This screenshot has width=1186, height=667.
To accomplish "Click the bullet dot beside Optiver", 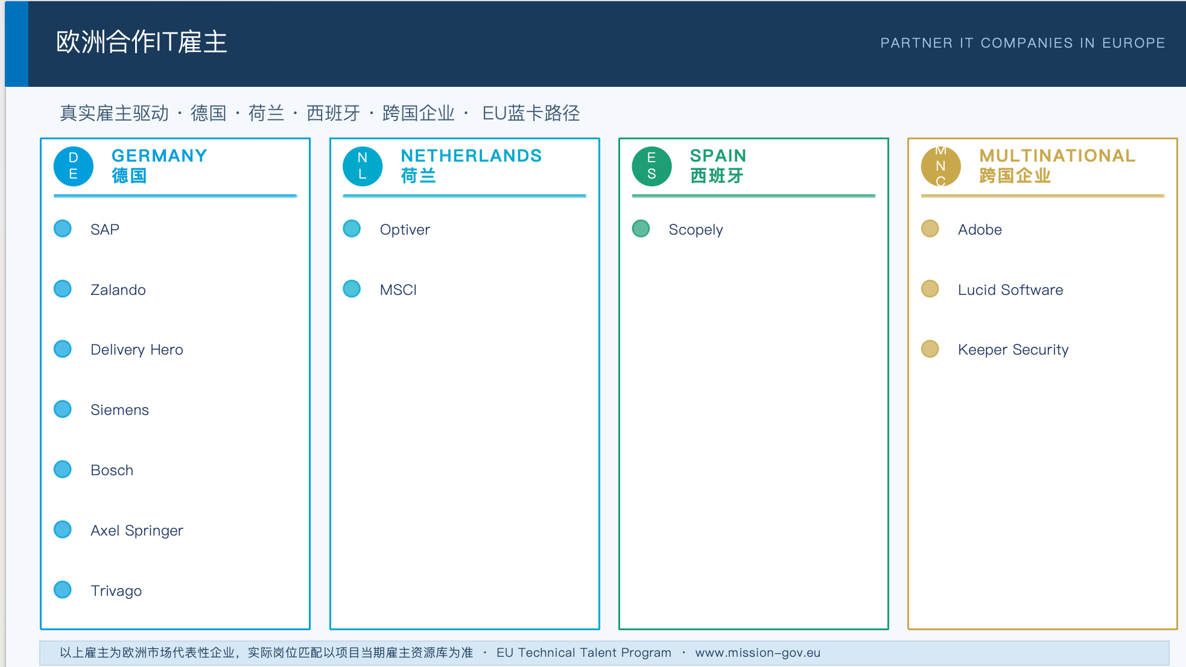I will (352, 229).
